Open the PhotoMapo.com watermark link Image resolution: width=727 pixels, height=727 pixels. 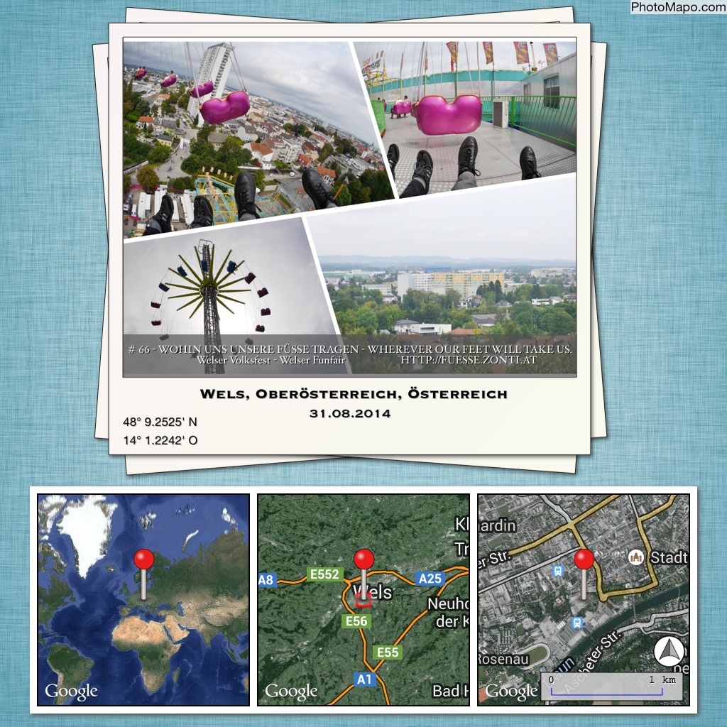pos(678,7)
